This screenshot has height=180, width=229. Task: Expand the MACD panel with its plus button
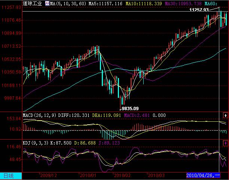(x=226, y=115)
